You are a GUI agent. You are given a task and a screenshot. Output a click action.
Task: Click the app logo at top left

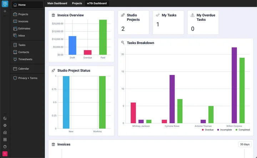5,4
